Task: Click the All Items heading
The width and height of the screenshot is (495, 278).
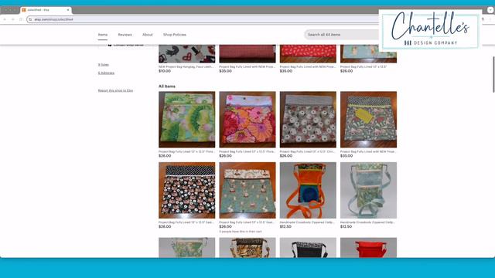Action: coord(167,86)
